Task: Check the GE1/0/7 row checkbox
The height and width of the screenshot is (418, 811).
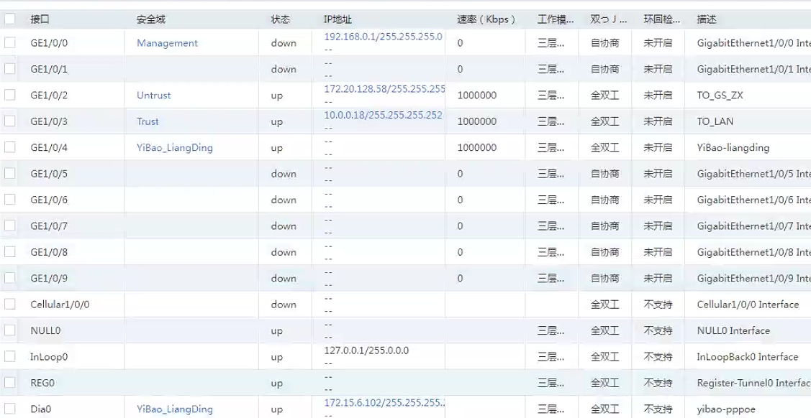Action: click(10, 226)
